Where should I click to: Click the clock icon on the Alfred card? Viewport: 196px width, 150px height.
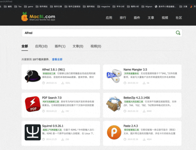43,83
